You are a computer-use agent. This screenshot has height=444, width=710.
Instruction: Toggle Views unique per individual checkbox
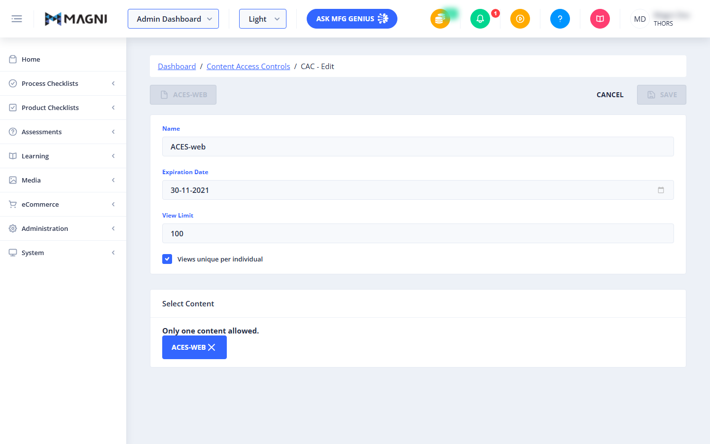pos(167,259)
